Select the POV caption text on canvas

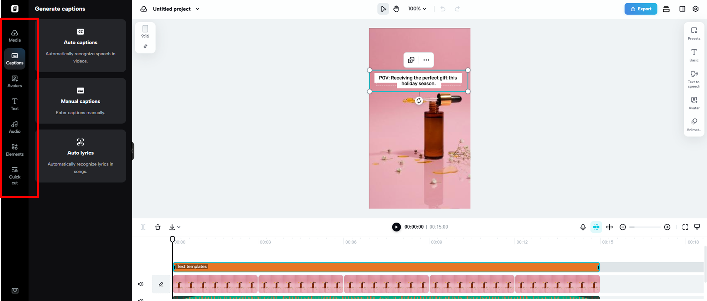coord(418,80)
